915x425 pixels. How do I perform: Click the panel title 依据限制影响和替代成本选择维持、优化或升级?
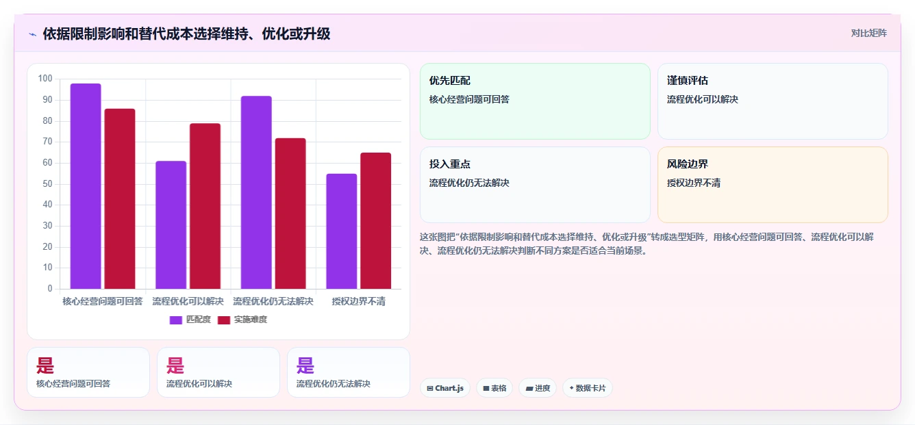pyautogui.click(x=186, y=34)
